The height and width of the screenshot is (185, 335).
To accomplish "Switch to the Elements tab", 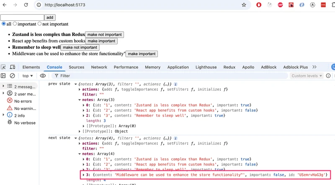I will (x=31, y=67).
